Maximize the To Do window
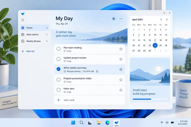 [164, 13]
